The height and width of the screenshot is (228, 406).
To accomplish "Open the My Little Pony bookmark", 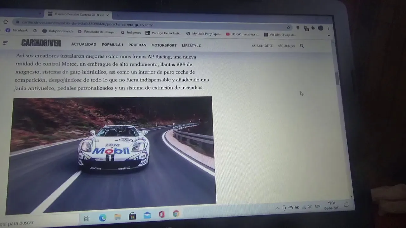I will tap(204, 34).
